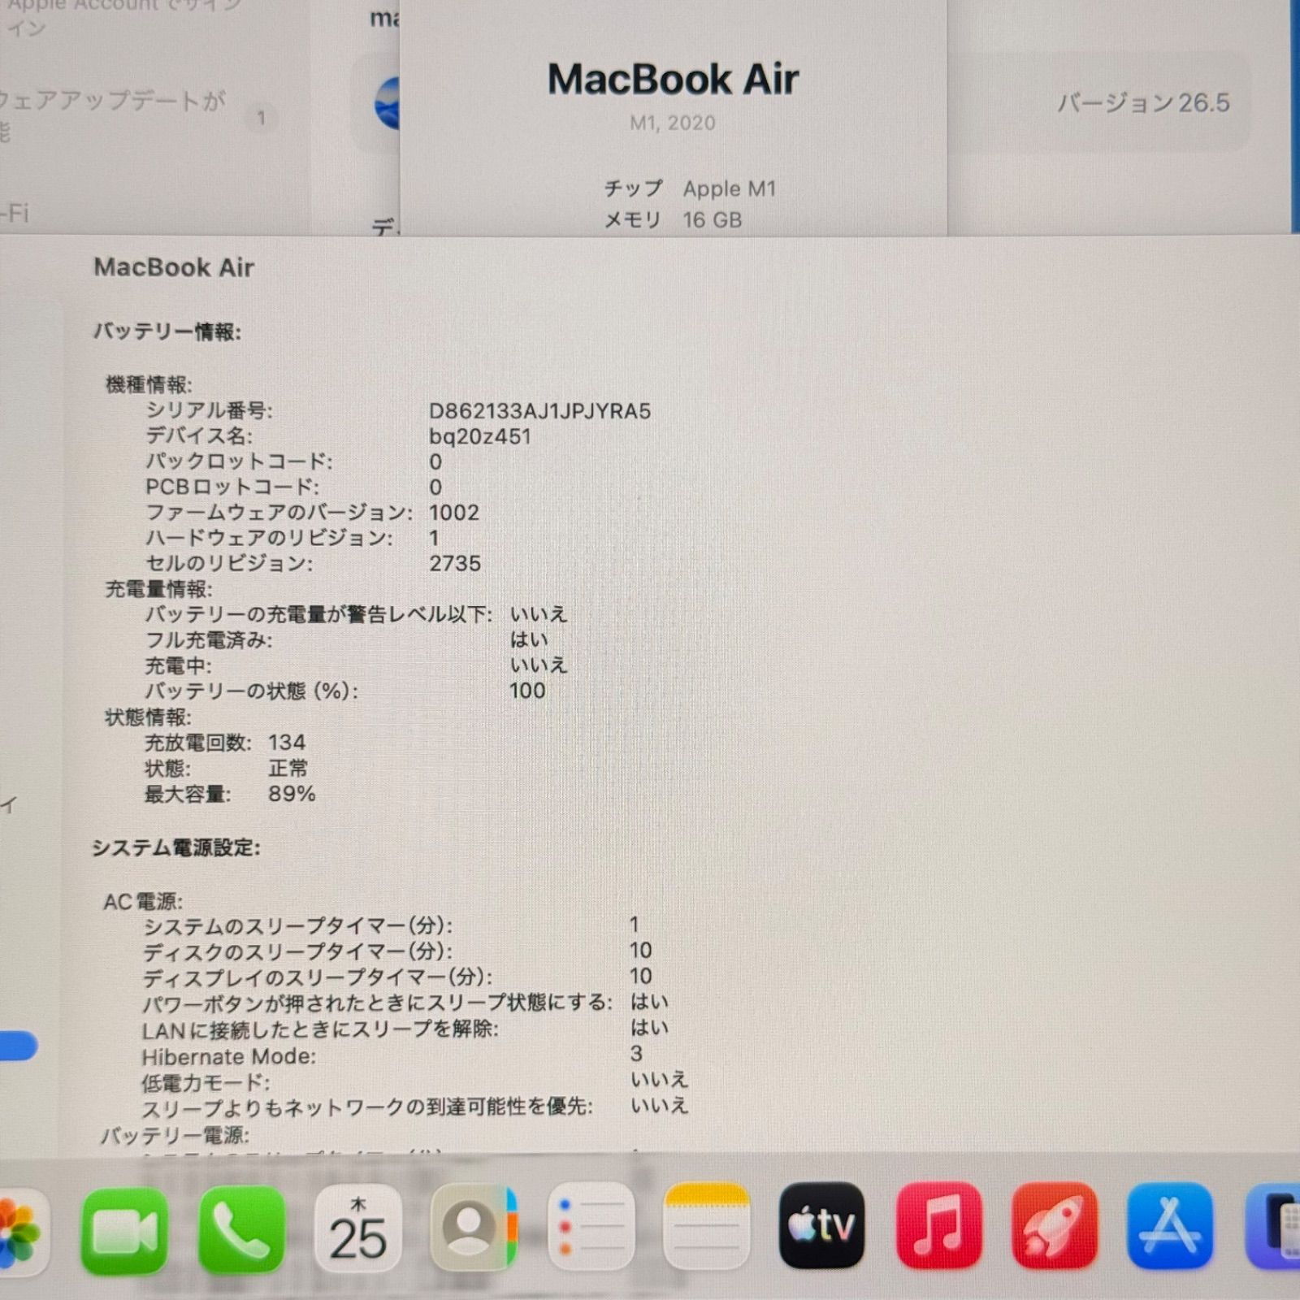1300x1300 pixels.
Task: Click maximum capacity value 89%
Action: (291, 793)
